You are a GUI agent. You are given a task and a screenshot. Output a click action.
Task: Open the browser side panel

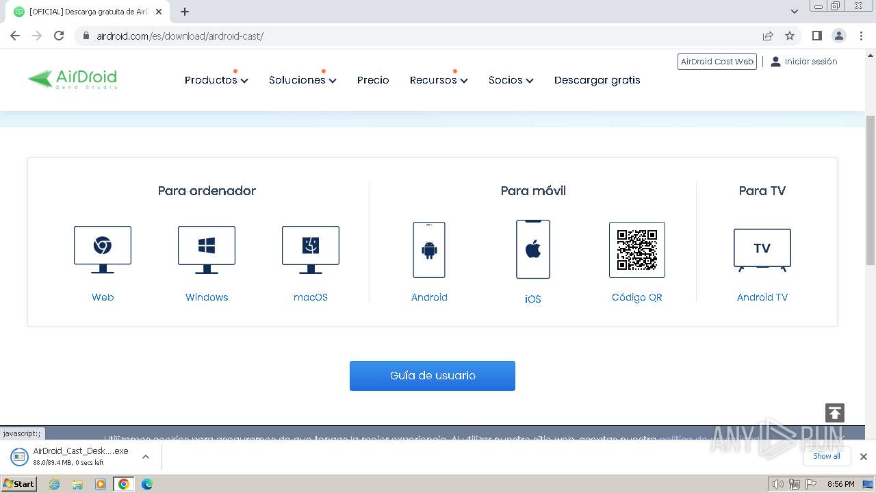817,36
